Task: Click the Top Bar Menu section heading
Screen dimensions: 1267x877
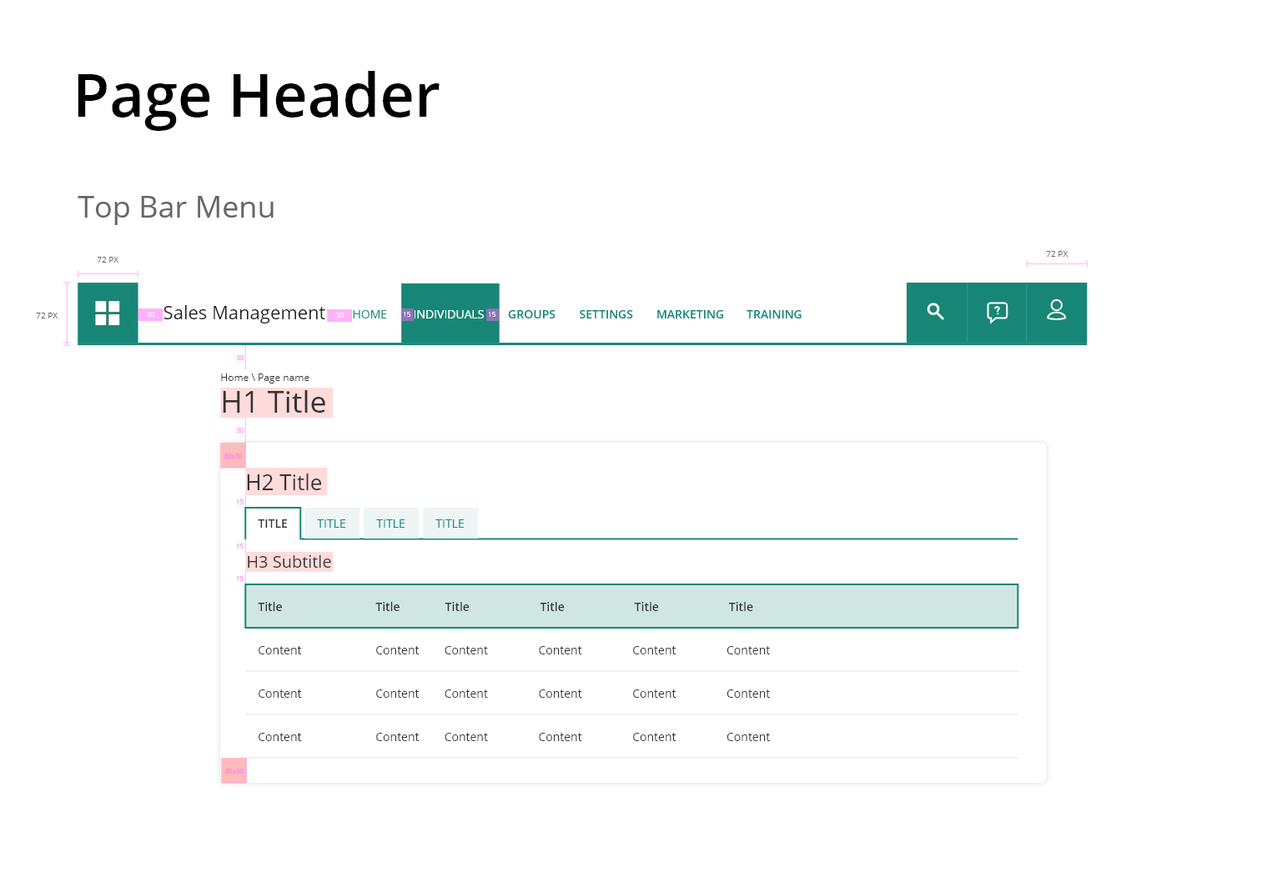Action: (x=176, y=208)
